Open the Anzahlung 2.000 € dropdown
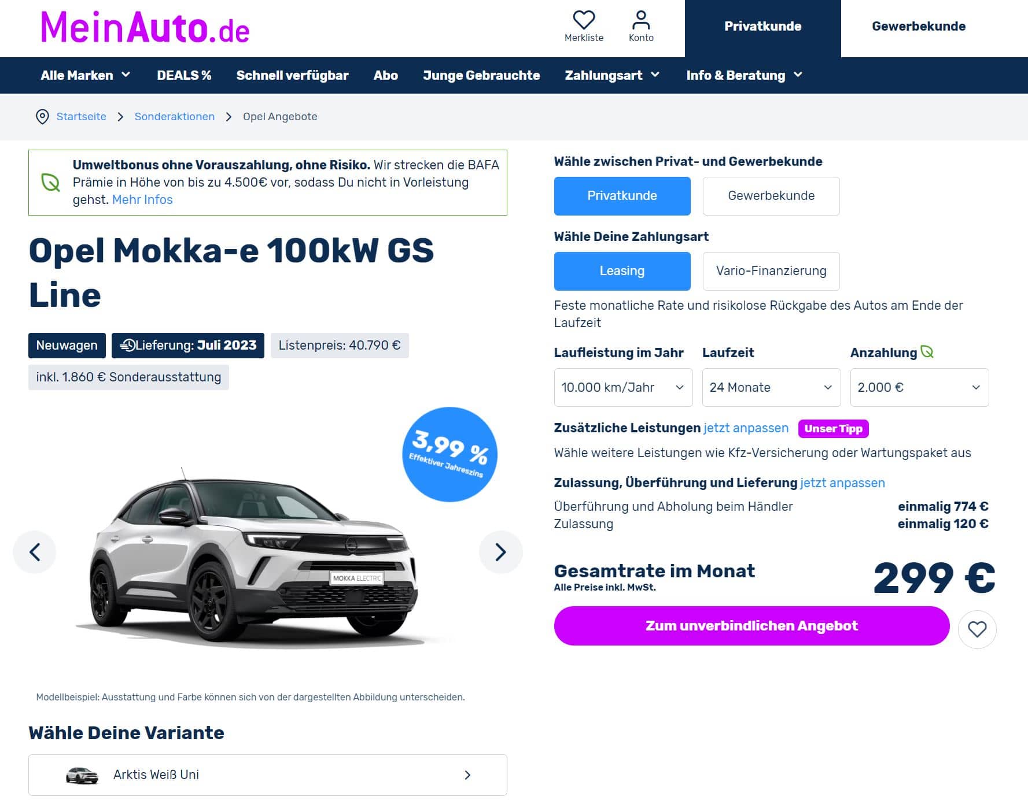 click(919, 387)
